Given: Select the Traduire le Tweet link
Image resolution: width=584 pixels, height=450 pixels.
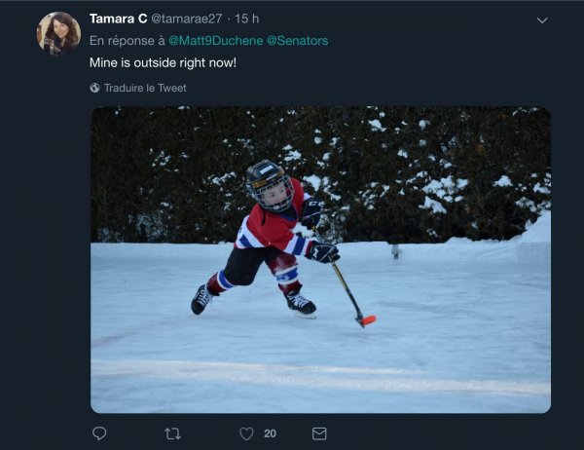Looking at the screenshot, I should tap(145, 88).
